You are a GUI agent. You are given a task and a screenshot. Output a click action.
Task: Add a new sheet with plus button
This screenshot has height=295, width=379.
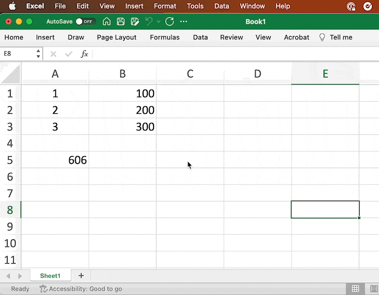click(x=81, y=276)
